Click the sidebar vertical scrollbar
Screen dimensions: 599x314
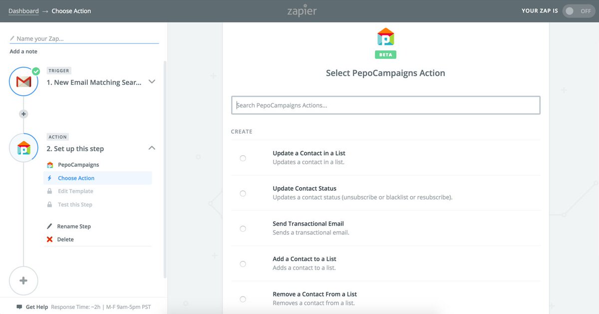[165, 170]
